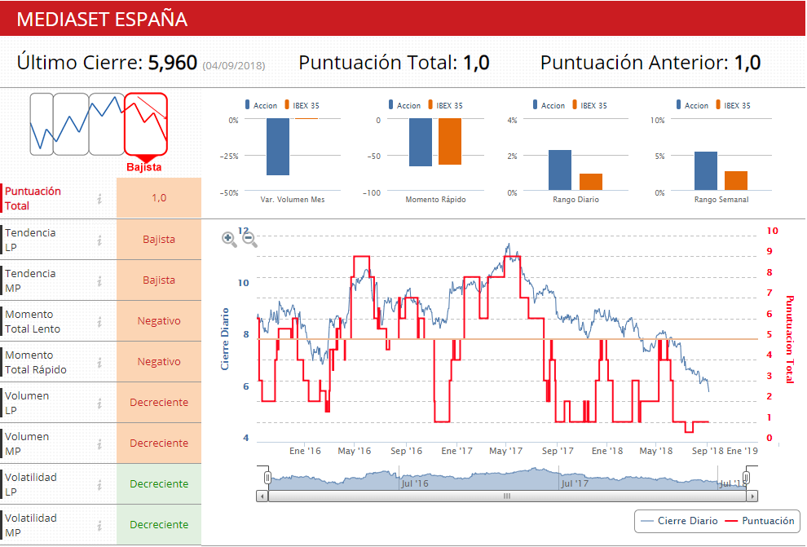Open info icon for Momento Total Rápido
The height and width of the screenshot is (547, 807).
[x=99, y=362]
